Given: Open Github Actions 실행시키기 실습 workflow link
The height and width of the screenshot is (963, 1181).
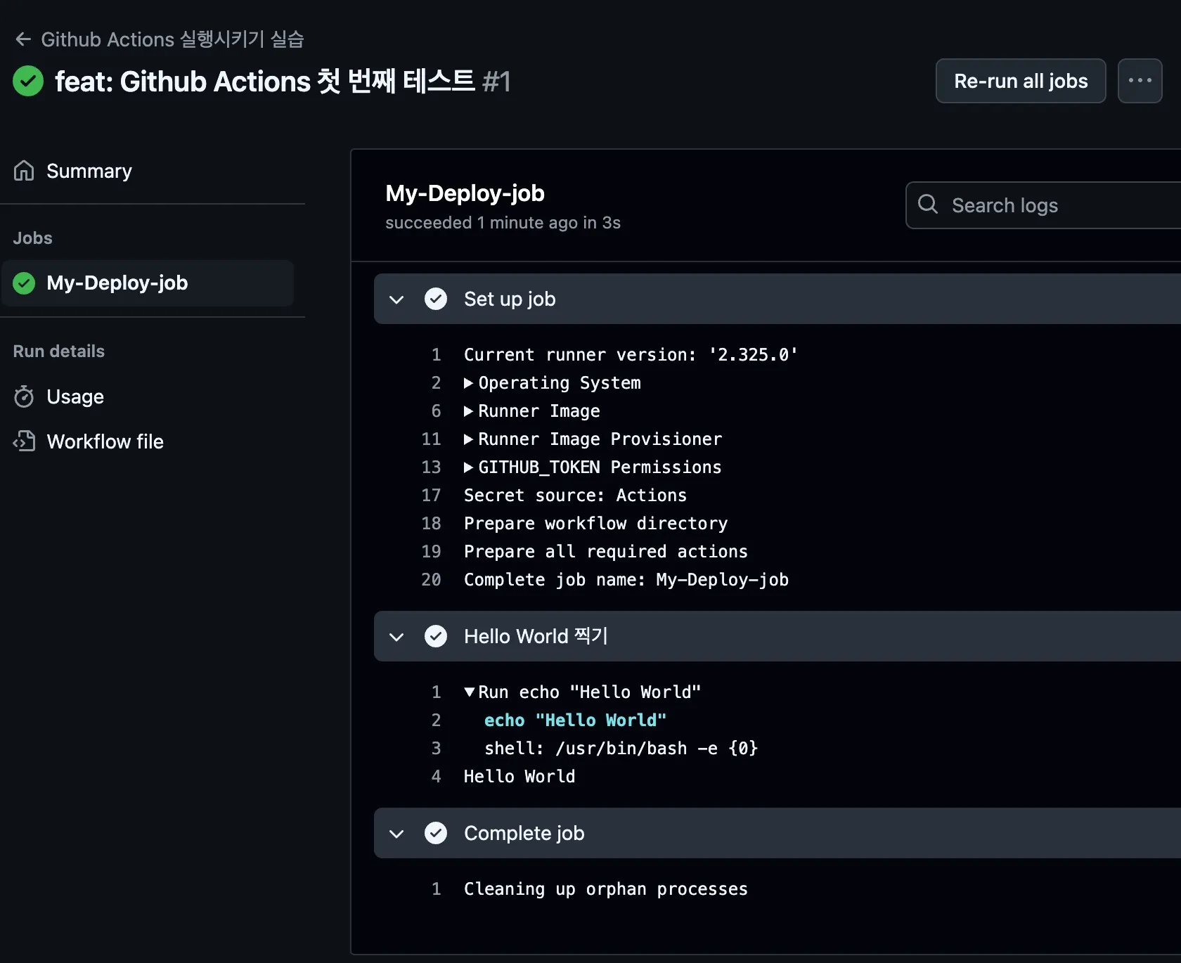Looking at the screenshot, I should pyautogui.click(x=172, y=39).
